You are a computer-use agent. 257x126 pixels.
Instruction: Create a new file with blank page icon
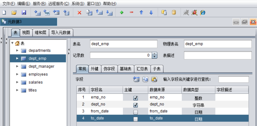pos(4,12)
